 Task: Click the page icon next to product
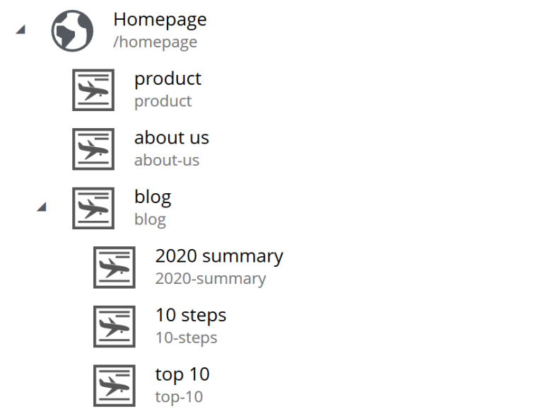pos(93,90)
